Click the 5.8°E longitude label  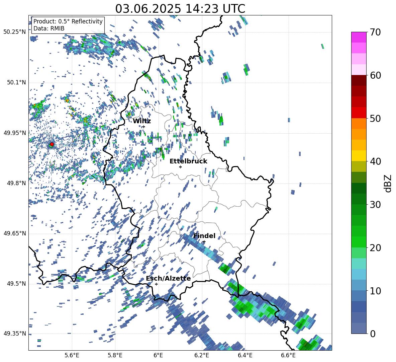coord(115,355)
